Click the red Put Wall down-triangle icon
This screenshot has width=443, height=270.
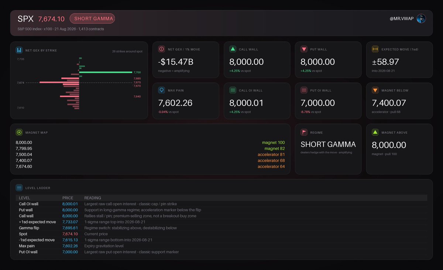point(304,49)
